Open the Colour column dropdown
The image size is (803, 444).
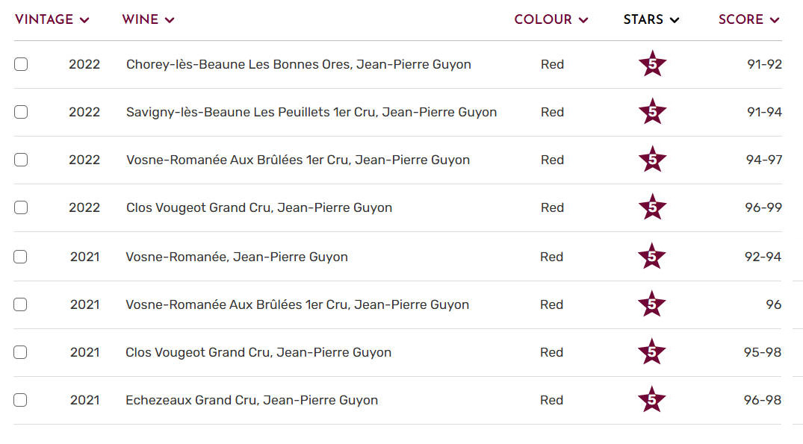coord(551,19)
